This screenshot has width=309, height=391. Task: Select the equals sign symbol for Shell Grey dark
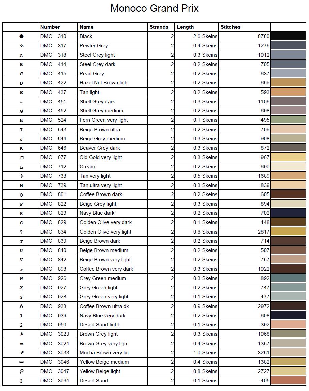click(x=21, y=102)
